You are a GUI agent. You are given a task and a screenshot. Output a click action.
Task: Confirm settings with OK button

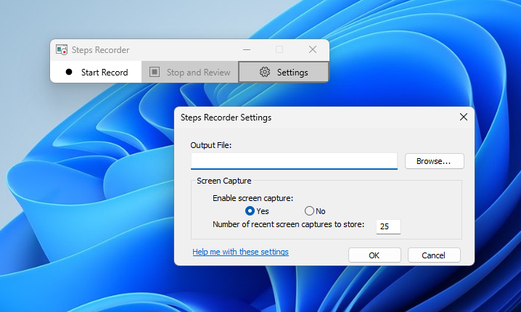pyautogui.click(x=374, y=255)
